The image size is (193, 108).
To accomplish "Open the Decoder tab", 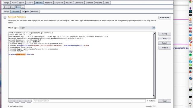I will (x=69, y=3).
